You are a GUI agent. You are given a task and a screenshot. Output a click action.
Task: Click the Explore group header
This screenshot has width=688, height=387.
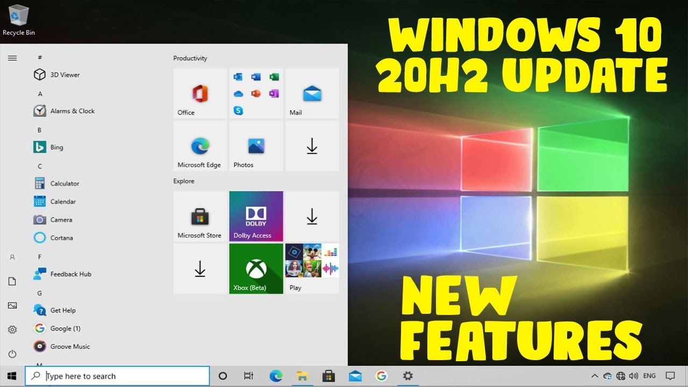click(184, 181)
